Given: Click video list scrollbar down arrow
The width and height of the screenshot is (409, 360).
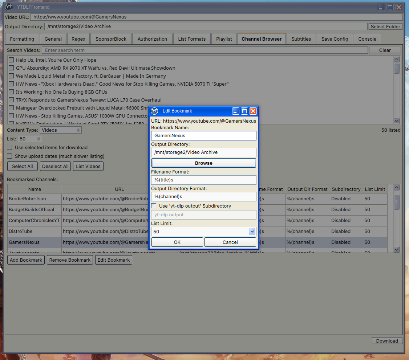Looking at the screenshot, I should coord(397,121).
